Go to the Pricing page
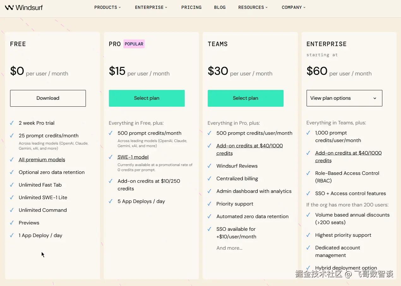This screenshot has width=401, height=286. point(191,7)
